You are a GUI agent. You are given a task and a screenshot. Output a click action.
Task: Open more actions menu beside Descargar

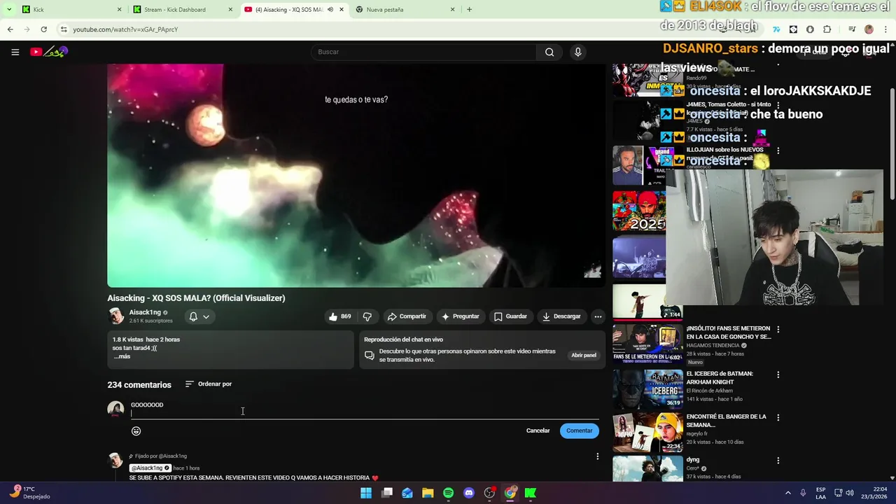598,316
